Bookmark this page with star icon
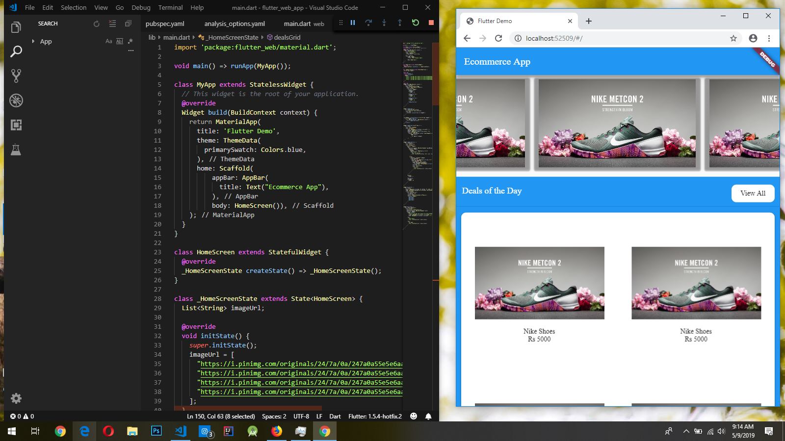The height and width of the screenshot is (441, 785). (x=733, y=38)
